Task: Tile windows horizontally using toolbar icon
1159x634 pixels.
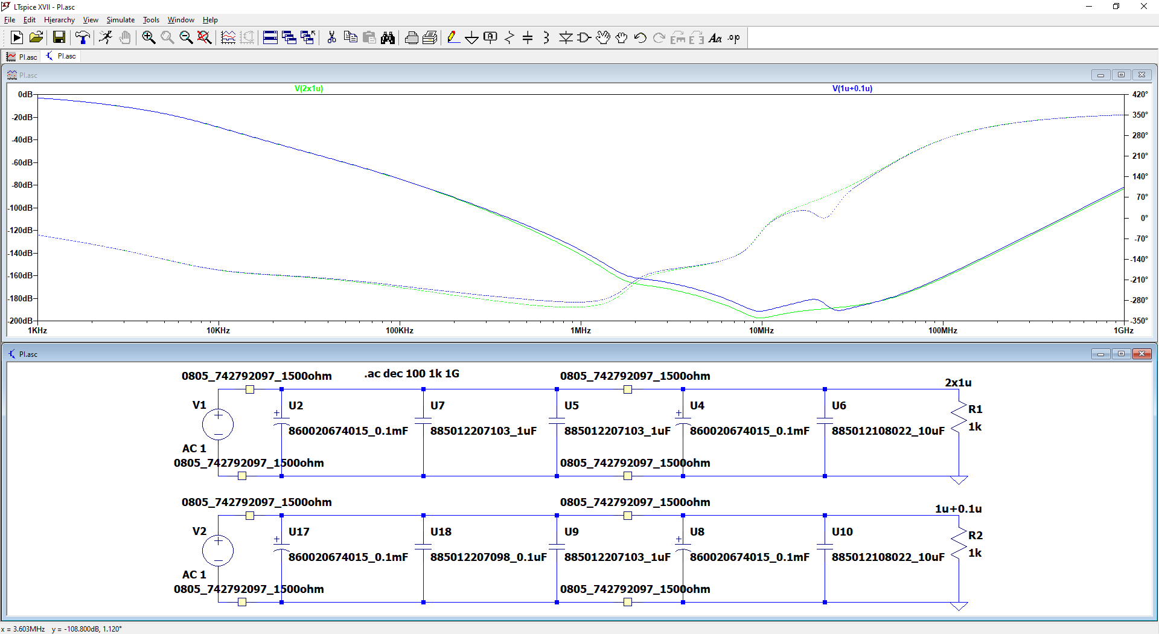Action: 270,38
